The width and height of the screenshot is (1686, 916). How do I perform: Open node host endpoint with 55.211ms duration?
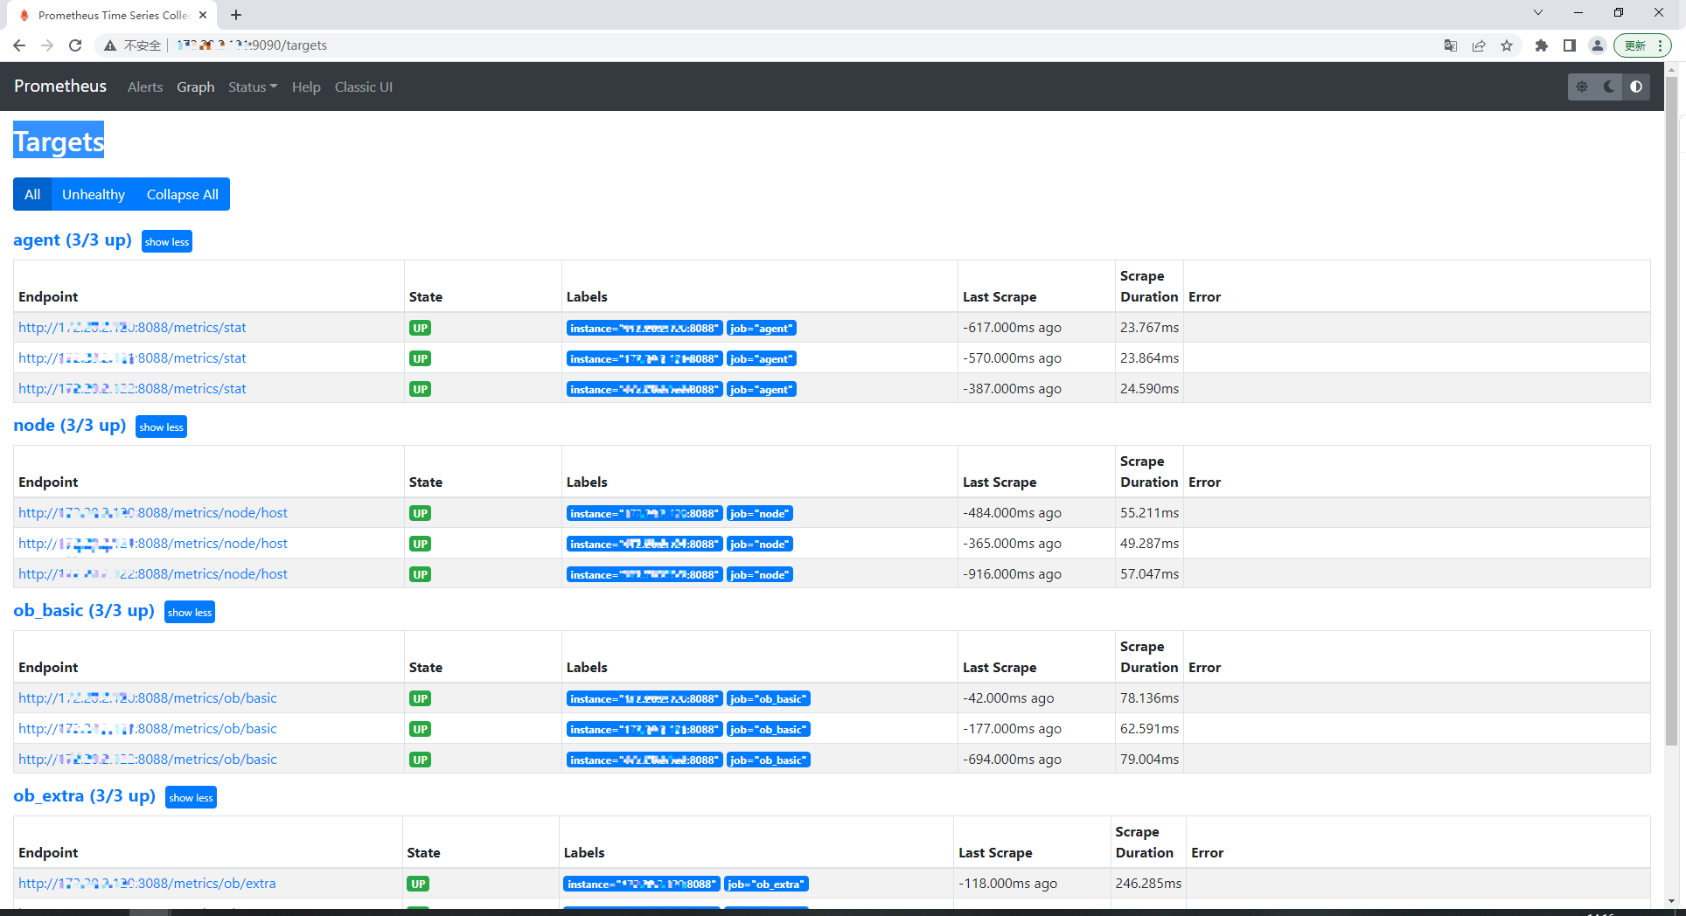pos(153,513)
